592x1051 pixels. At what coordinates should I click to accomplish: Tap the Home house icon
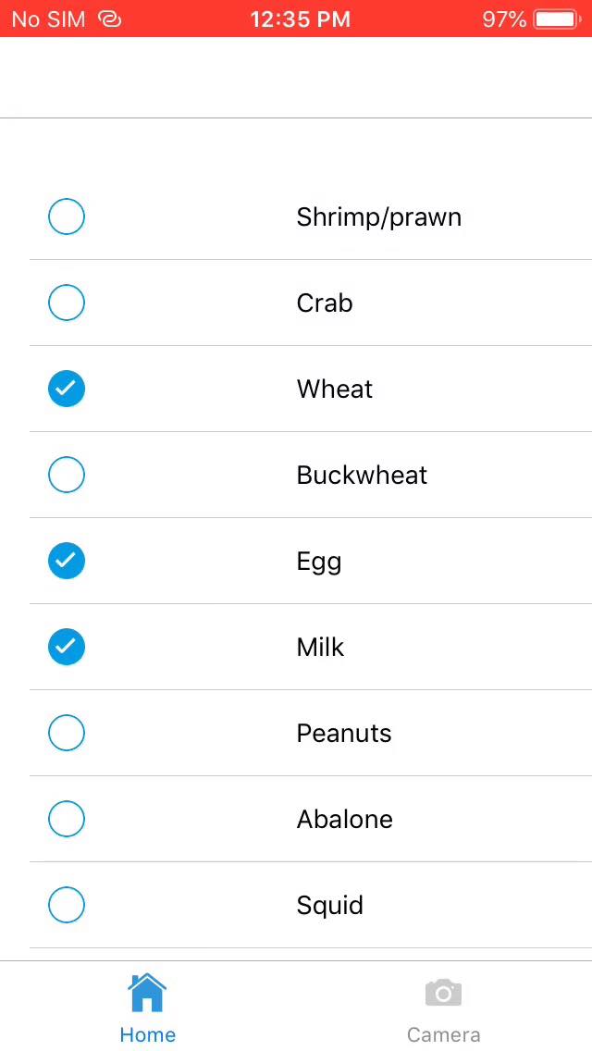tap(147, 993)
